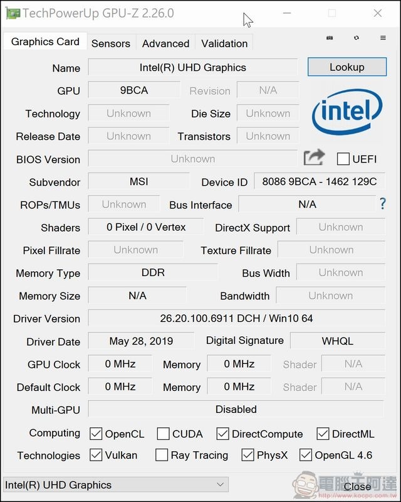Click the question mark beside Bus Interface
This screenshot has height=502, width=401.
pos(384,204)
